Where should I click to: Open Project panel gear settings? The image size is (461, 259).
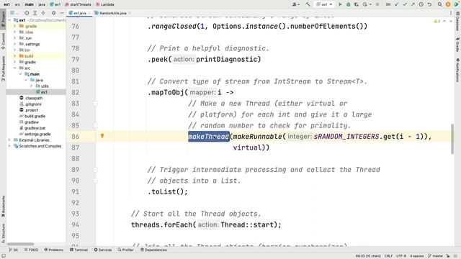[53, 13]
